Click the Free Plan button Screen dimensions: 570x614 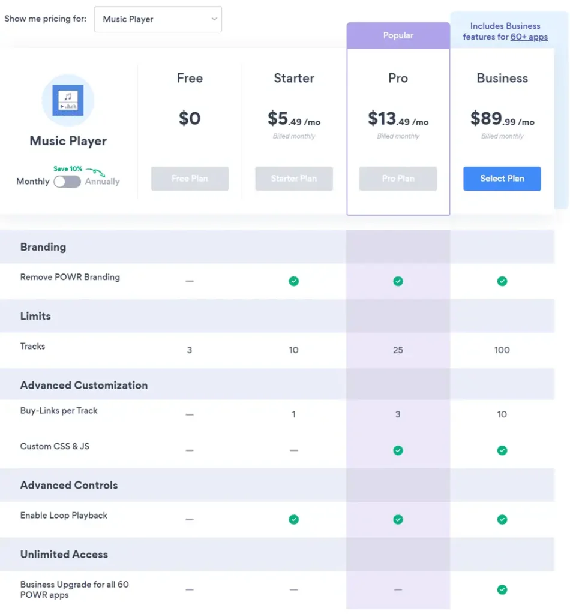[x=190, y=179]
